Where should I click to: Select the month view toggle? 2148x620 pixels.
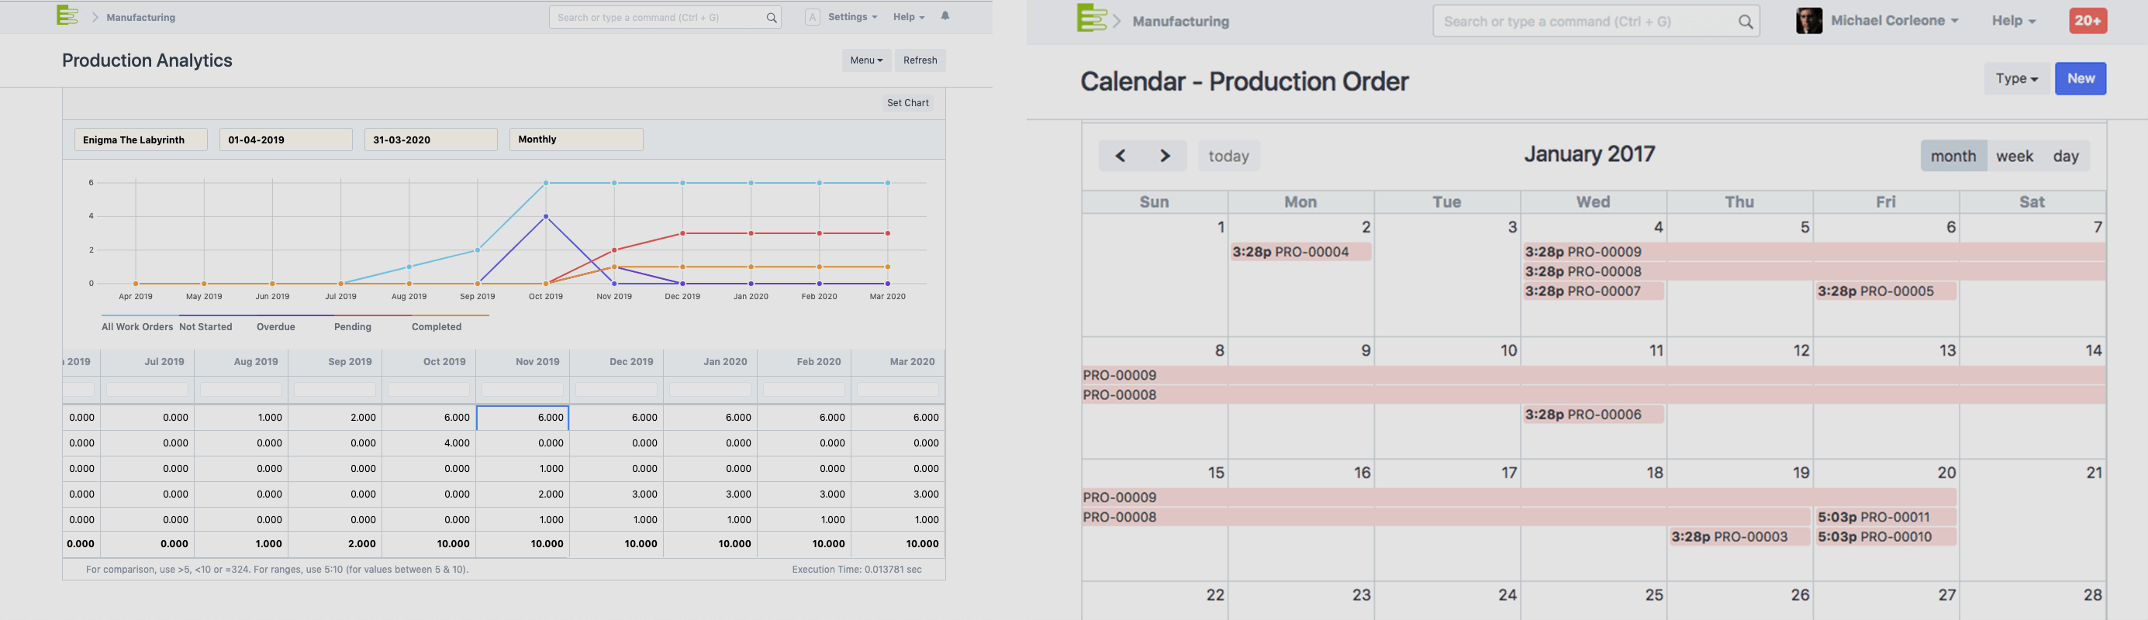tap(1953, 156)
